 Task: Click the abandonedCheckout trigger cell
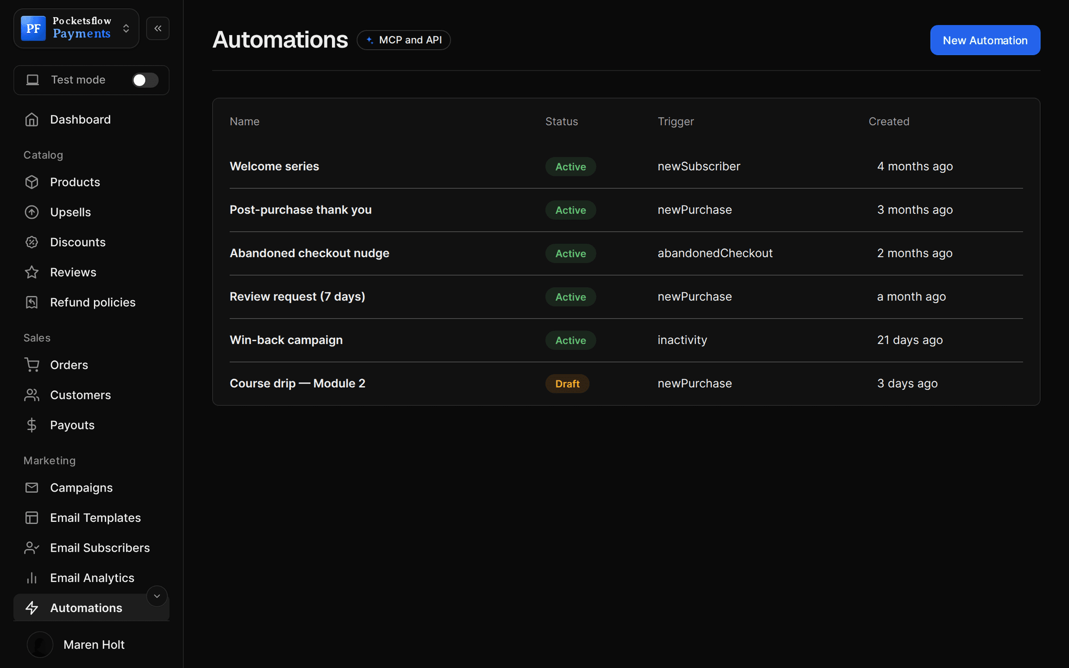click(715, 253)
